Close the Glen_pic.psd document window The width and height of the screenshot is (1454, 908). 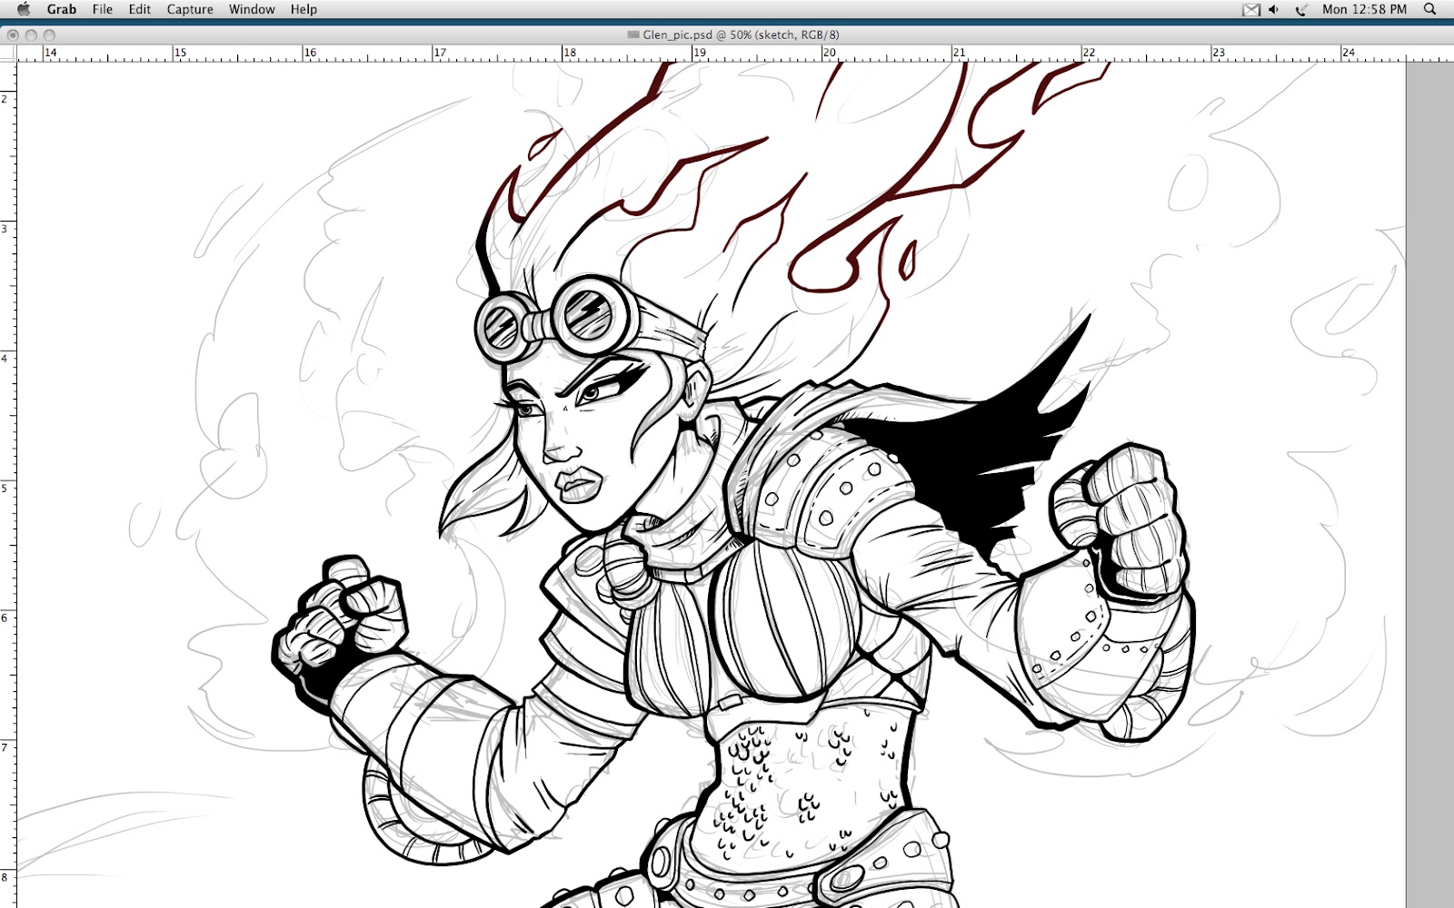13,35
